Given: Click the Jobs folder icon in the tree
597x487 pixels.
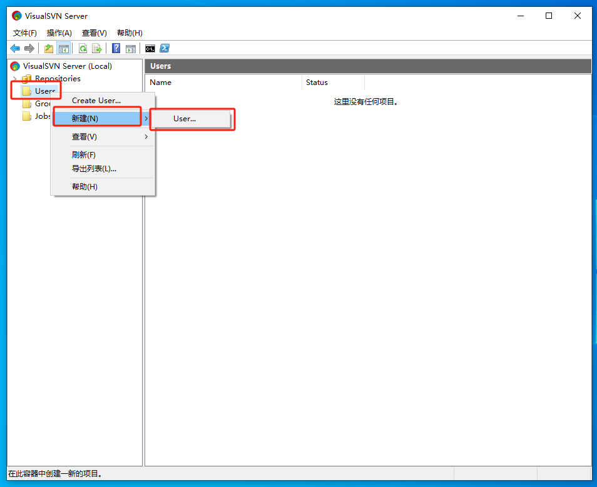Looking at the screenshot, I should click(x=27, y=116).
